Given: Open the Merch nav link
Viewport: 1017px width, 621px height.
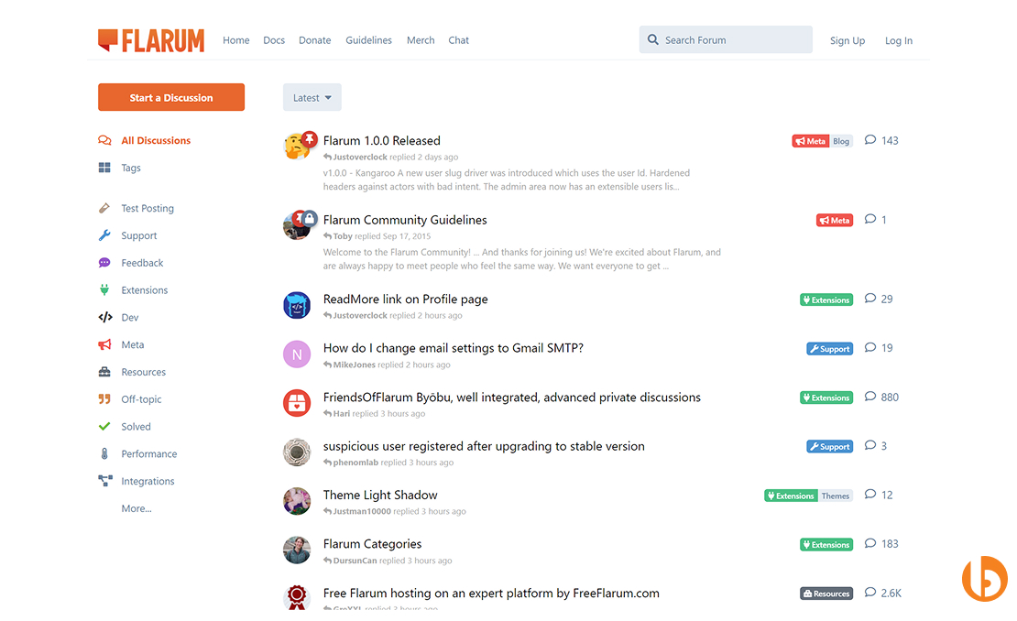Looking at the screenshot, I should click(421, 40).
